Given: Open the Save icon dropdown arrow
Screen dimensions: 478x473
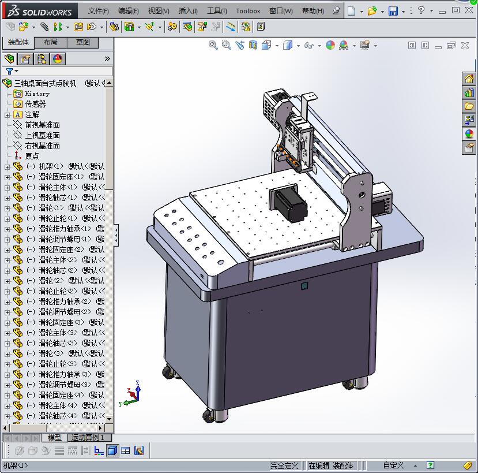Looking at the screenshot, I should (x=403, y=12).
